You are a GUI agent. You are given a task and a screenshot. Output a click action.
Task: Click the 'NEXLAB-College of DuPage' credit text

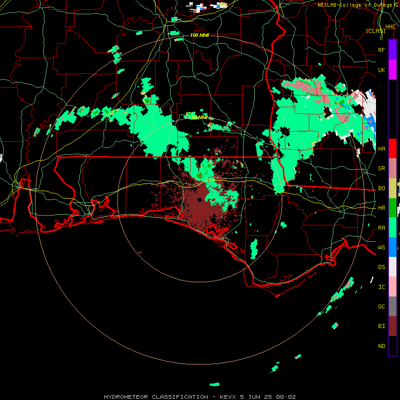point(355,5)
